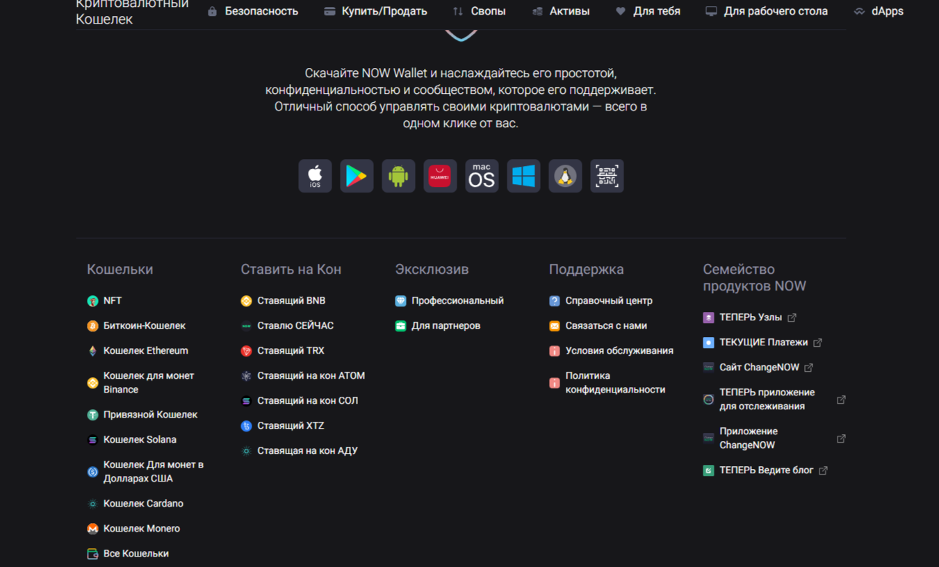Image resolution: width=939 pixels, height=567 pixels.
Task: Click the orange Bitcoin icon beside Биткоин-Кошелек
Action: click(x=92, y=326)
